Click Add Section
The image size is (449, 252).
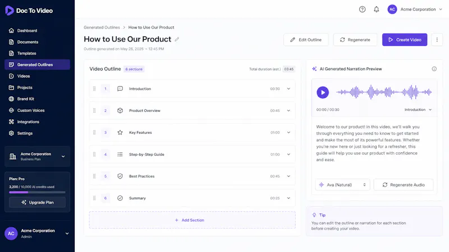click(192, 220)
